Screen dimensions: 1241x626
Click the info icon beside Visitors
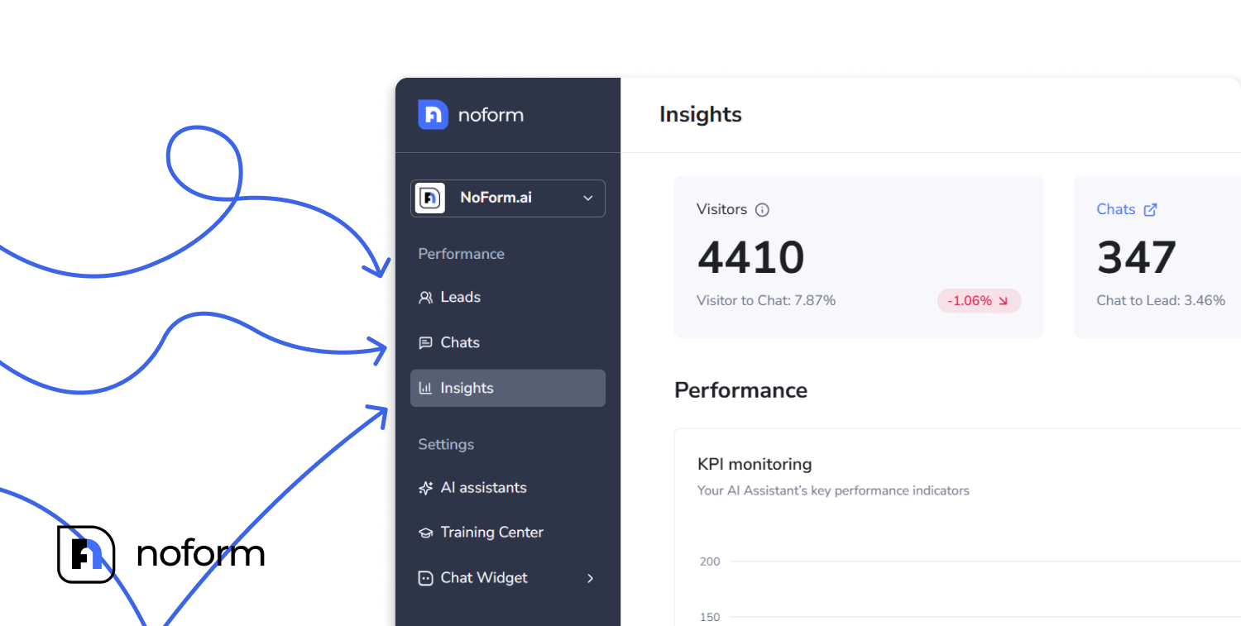coord(761,210)
